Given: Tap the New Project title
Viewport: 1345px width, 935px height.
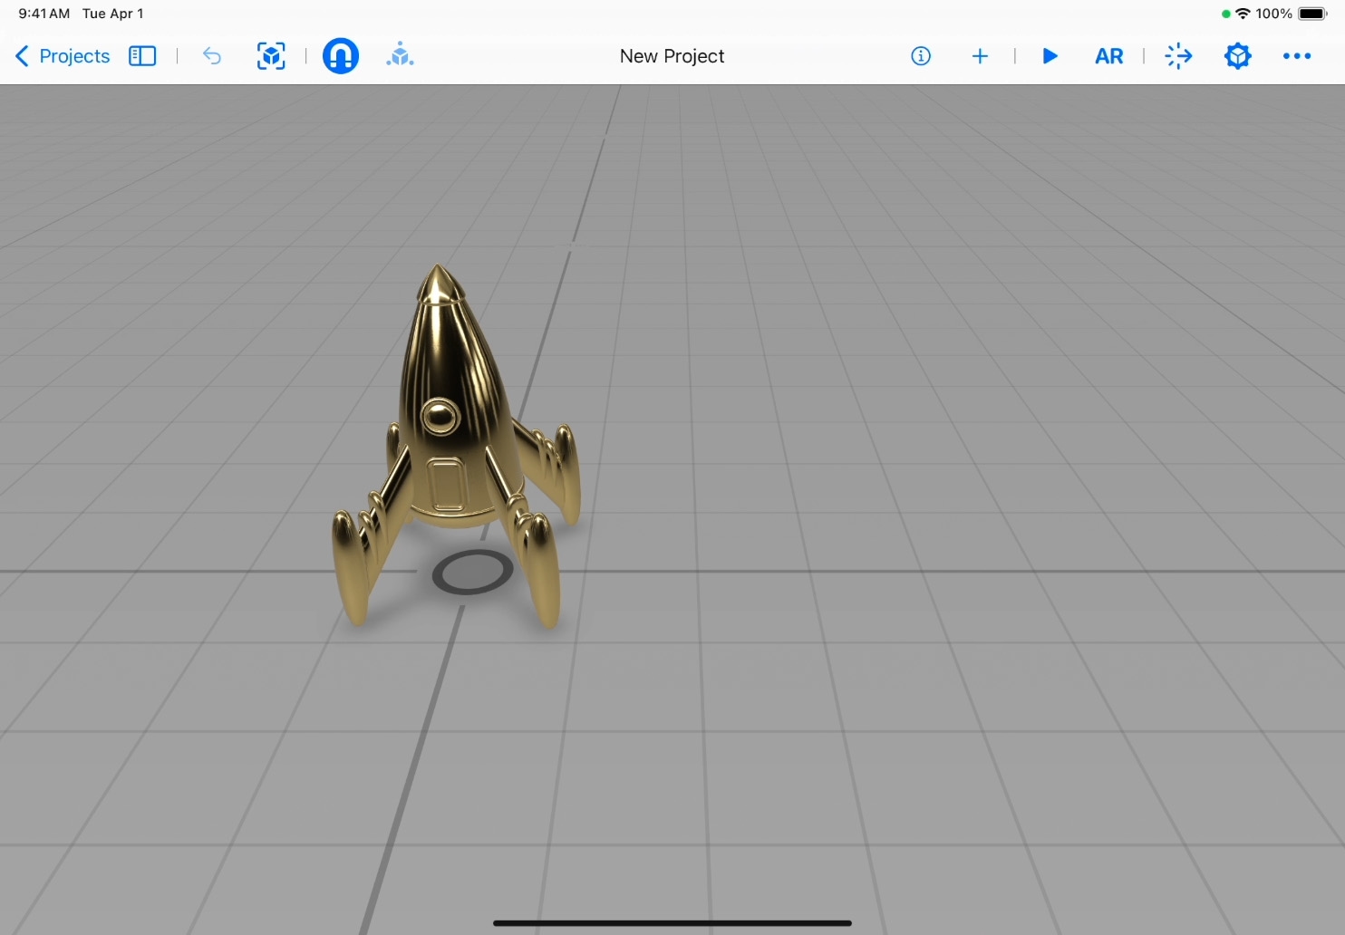Looking at the screenshot, I should coord(672,56).
